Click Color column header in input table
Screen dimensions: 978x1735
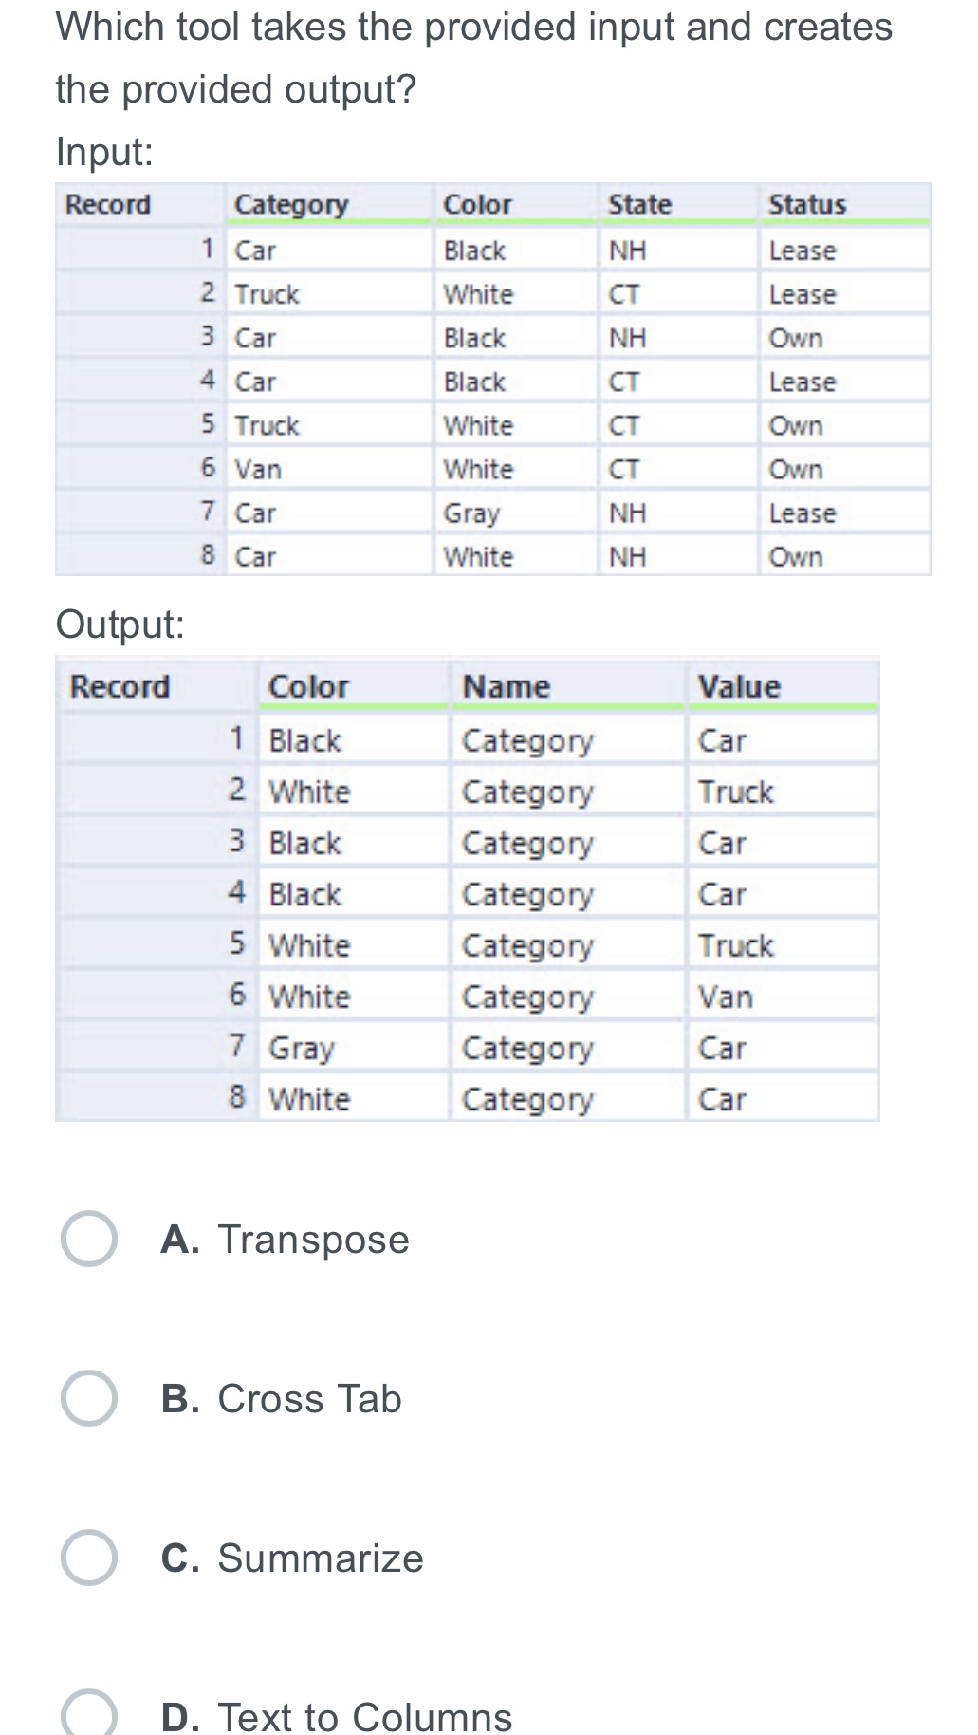tap(477, 204)
